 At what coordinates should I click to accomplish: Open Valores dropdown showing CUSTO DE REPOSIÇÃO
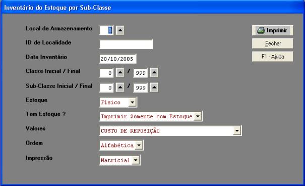170,130
